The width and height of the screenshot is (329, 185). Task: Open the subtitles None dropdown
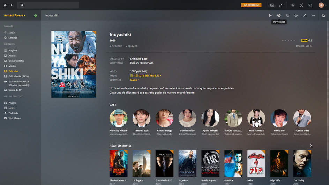tap(134, 80)
